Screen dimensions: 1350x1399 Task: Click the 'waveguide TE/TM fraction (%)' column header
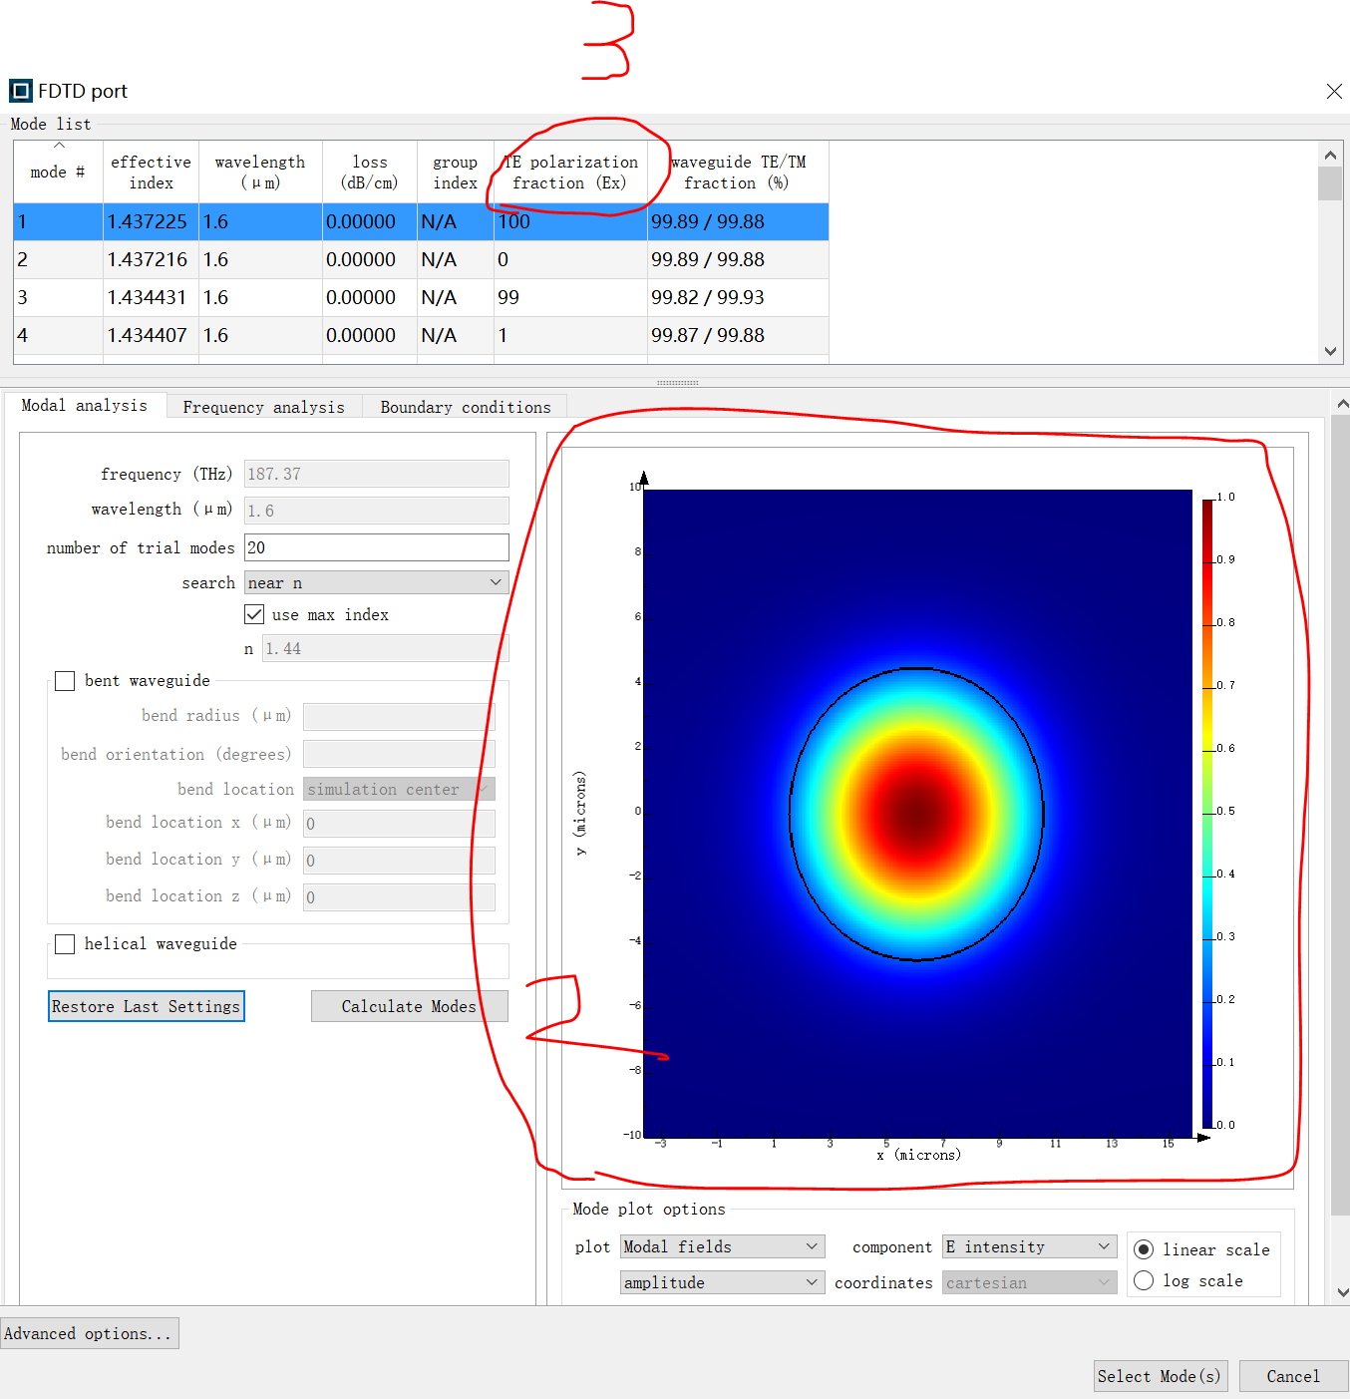pyautogui.click(x=738, y=173)
